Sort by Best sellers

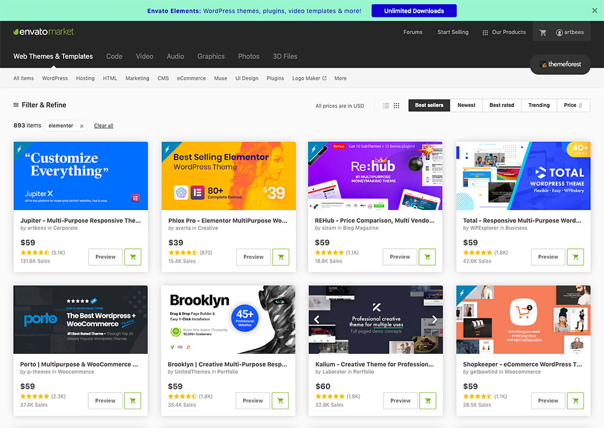click(x=429, y=106)
